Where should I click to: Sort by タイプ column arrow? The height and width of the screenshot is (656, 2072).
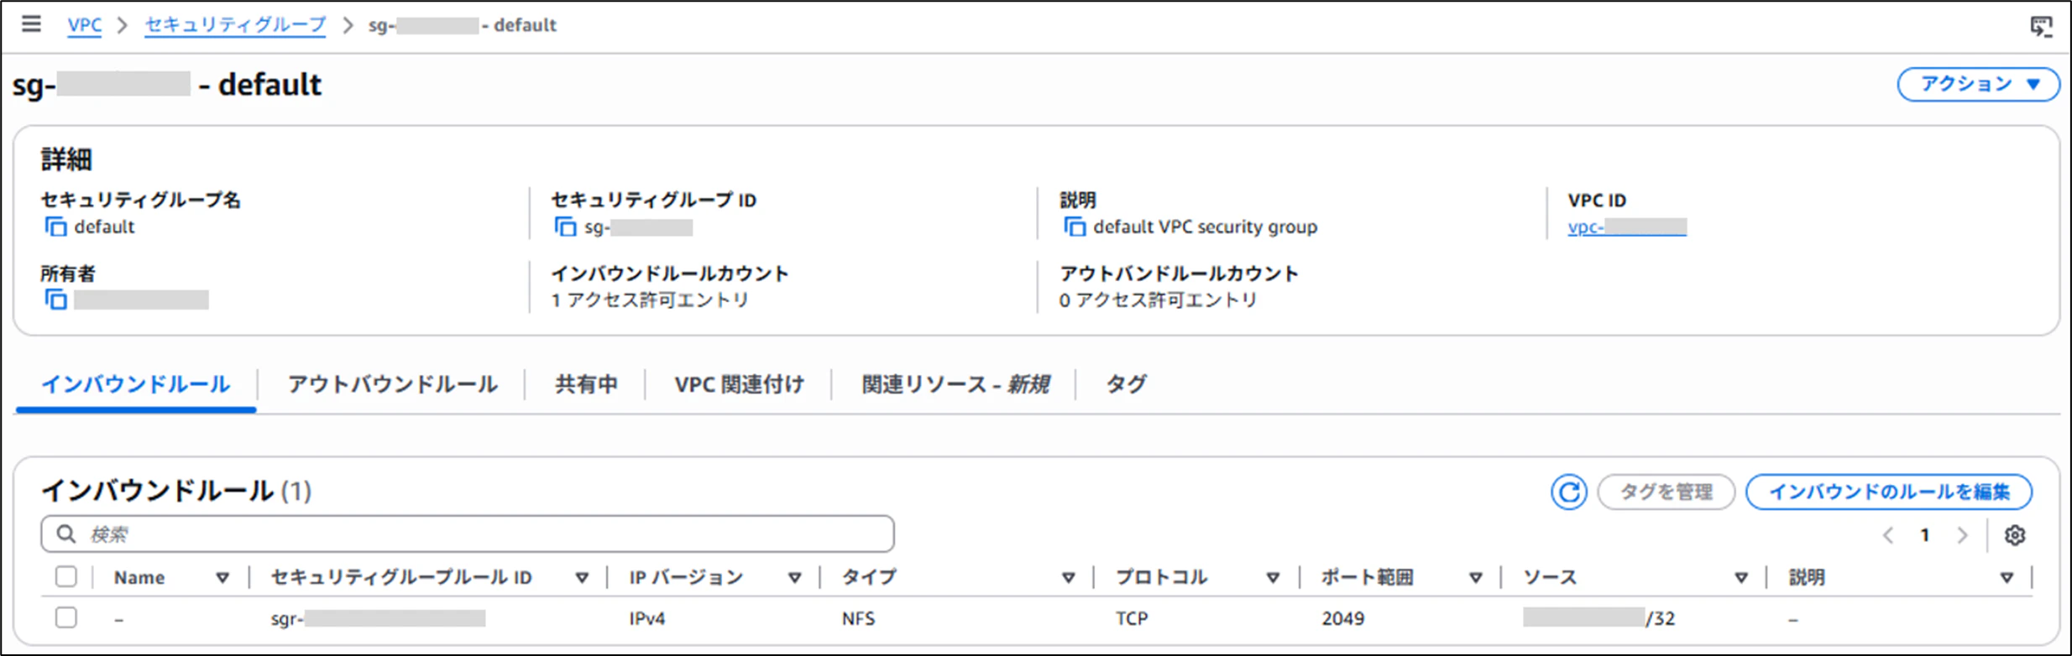pos(1068,578)
